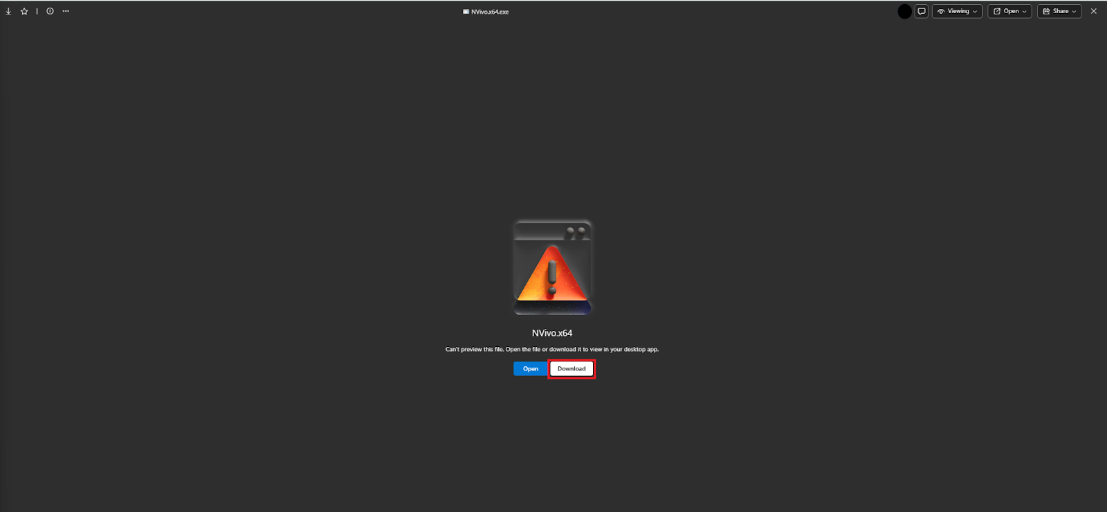Viewport: 1107px width, 512px height.
Task: Click the NVivo.x64.exe file title
Action: coord(490,12)
